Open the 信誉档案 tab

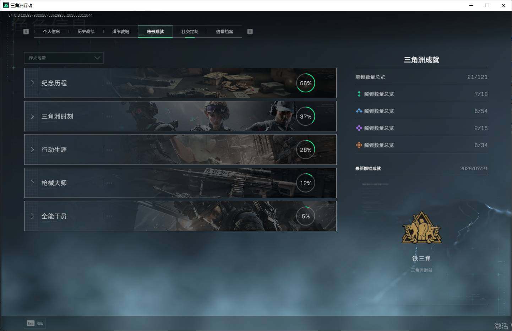tap(224, 32)
